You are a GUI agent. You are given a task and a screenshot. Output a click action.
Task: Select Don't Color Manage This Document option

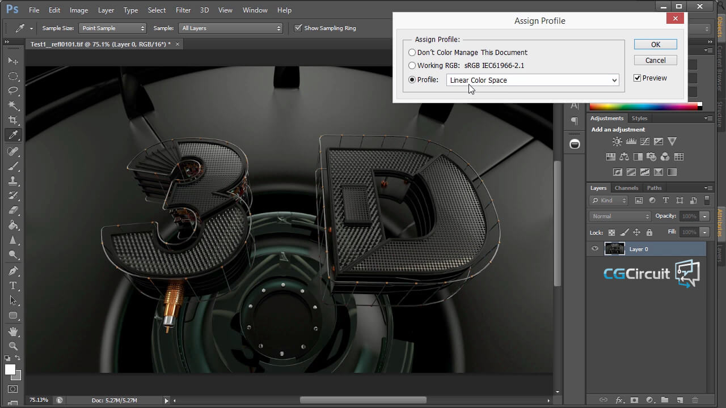(x=412, y=53)
